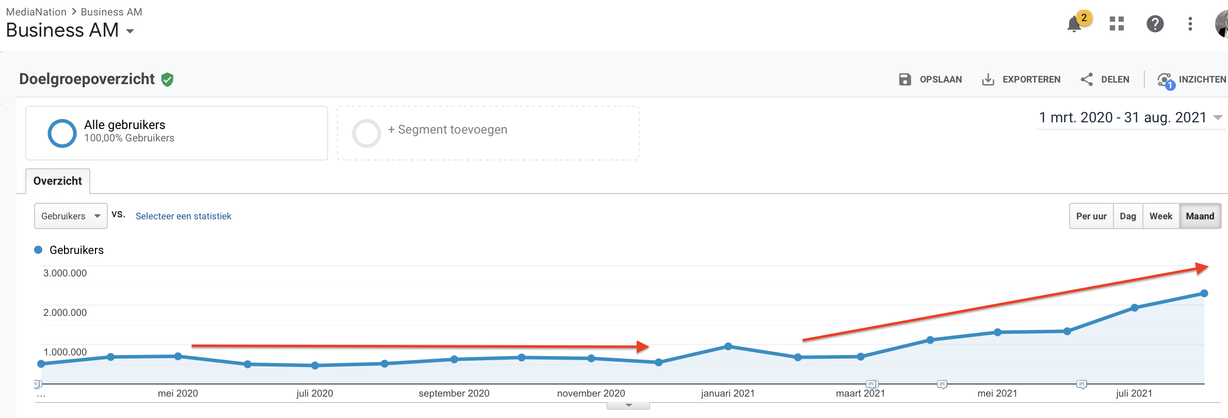Click the help question mark icon
Image resolution: width=1228 pixels, height=418 pixels.
[1155, 24]
